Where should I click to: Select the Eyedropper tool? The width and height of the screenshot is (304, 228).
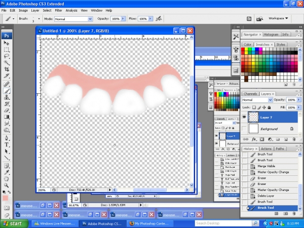tap(7, 172)
